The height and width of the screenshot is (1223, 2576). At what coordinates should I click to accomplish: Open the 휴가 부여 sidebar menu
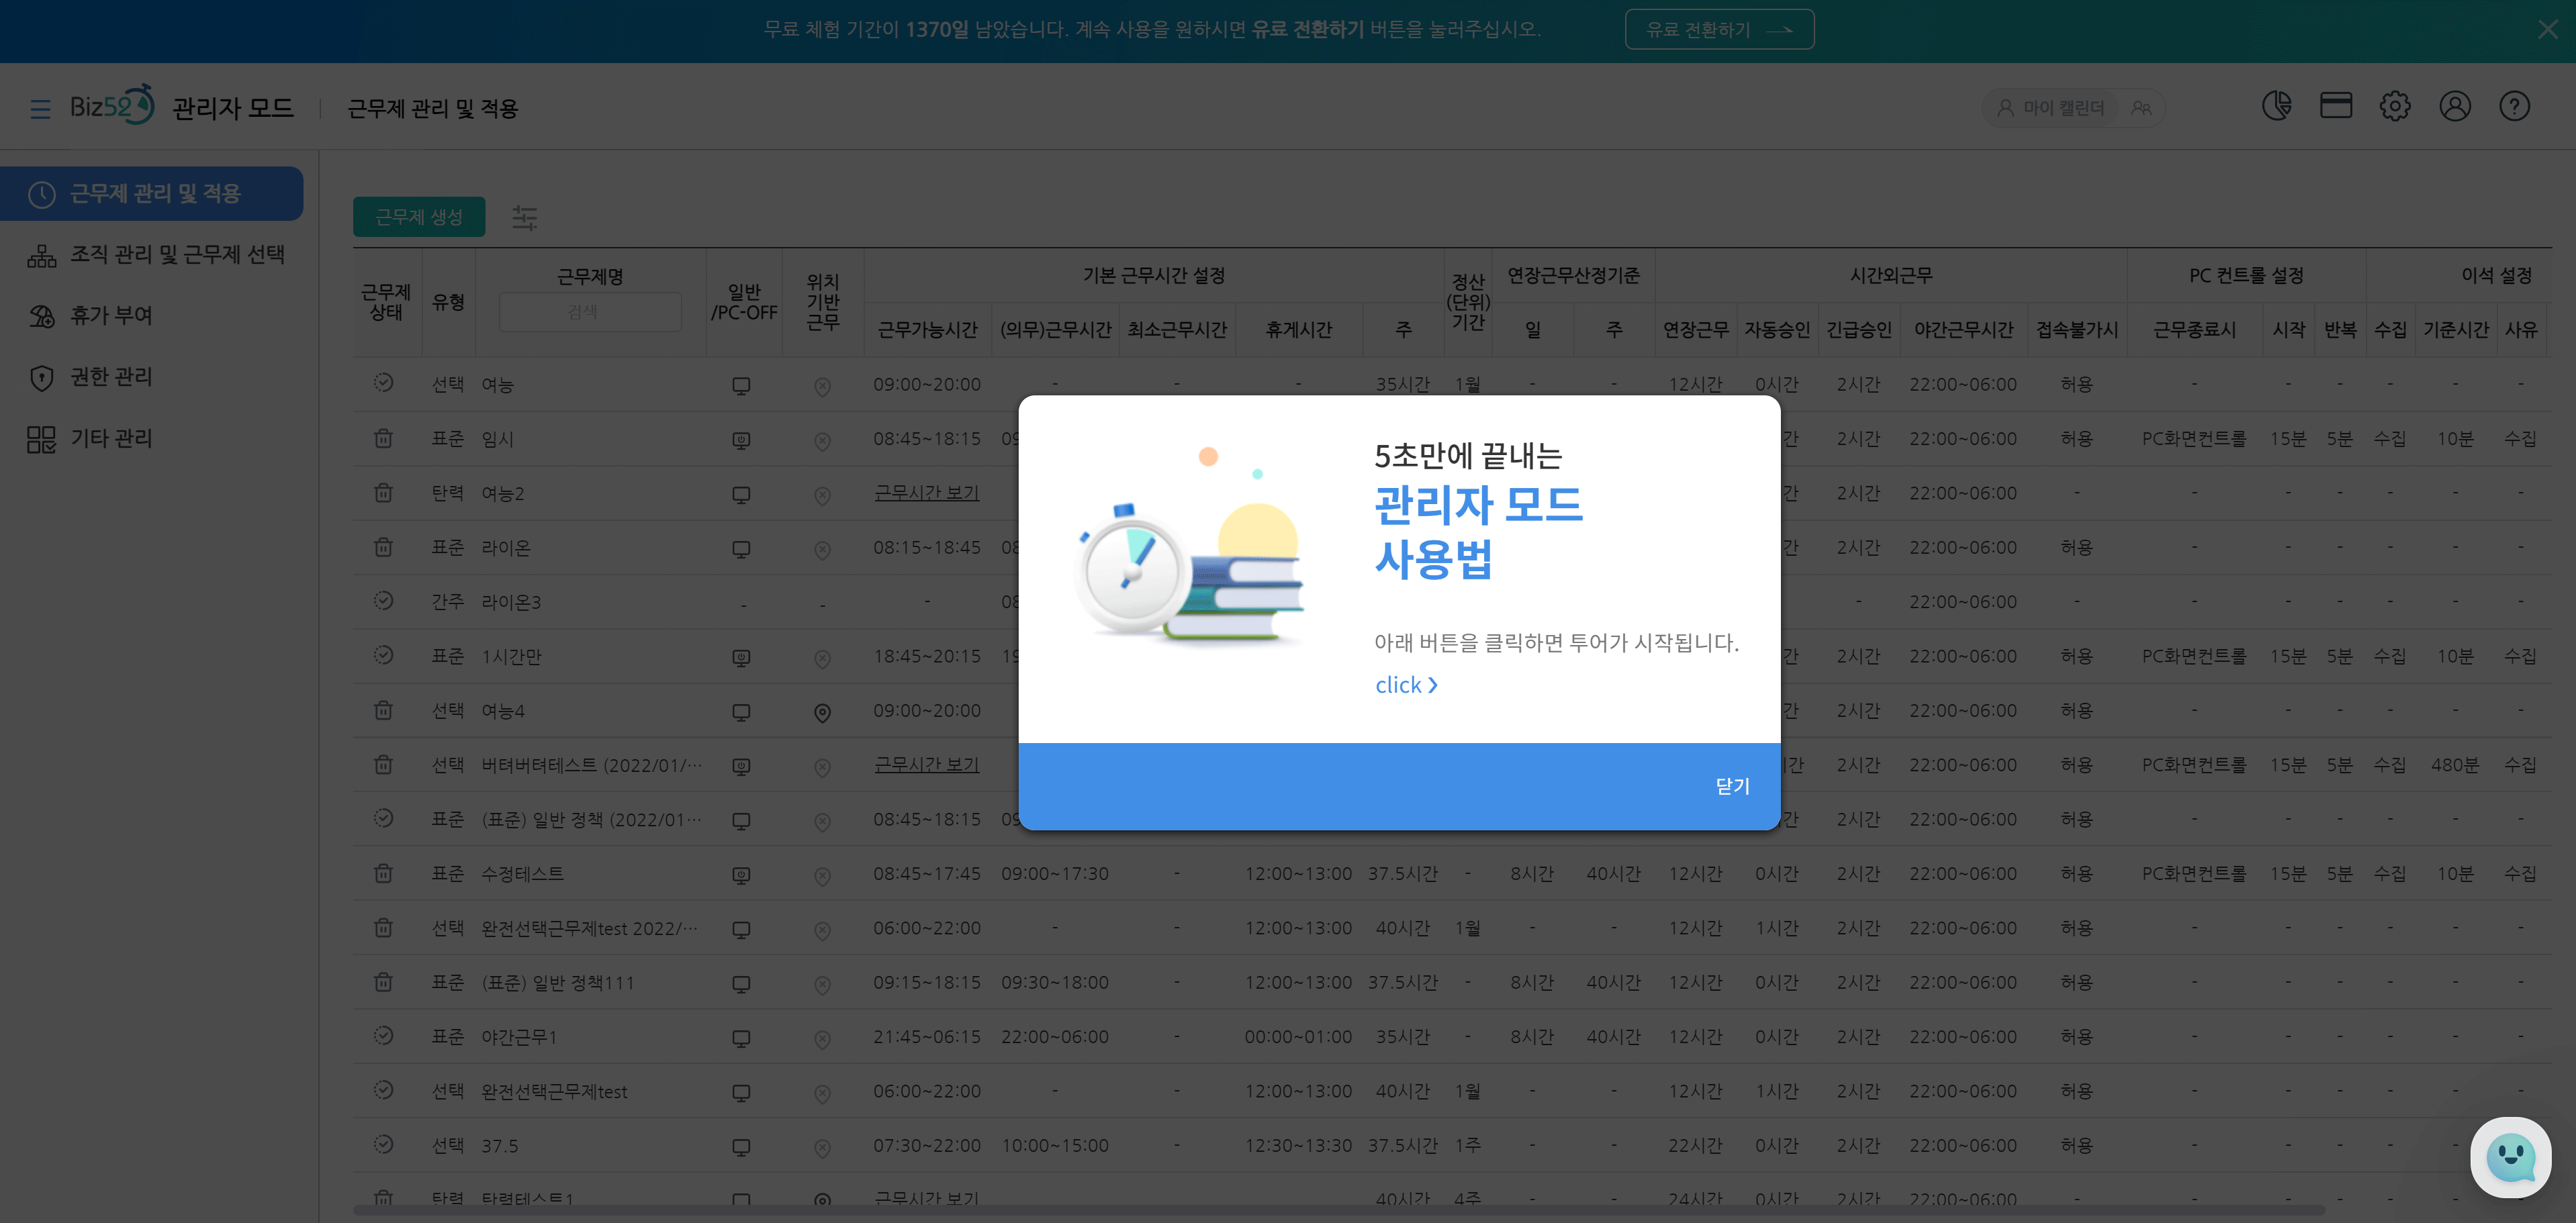110,315
